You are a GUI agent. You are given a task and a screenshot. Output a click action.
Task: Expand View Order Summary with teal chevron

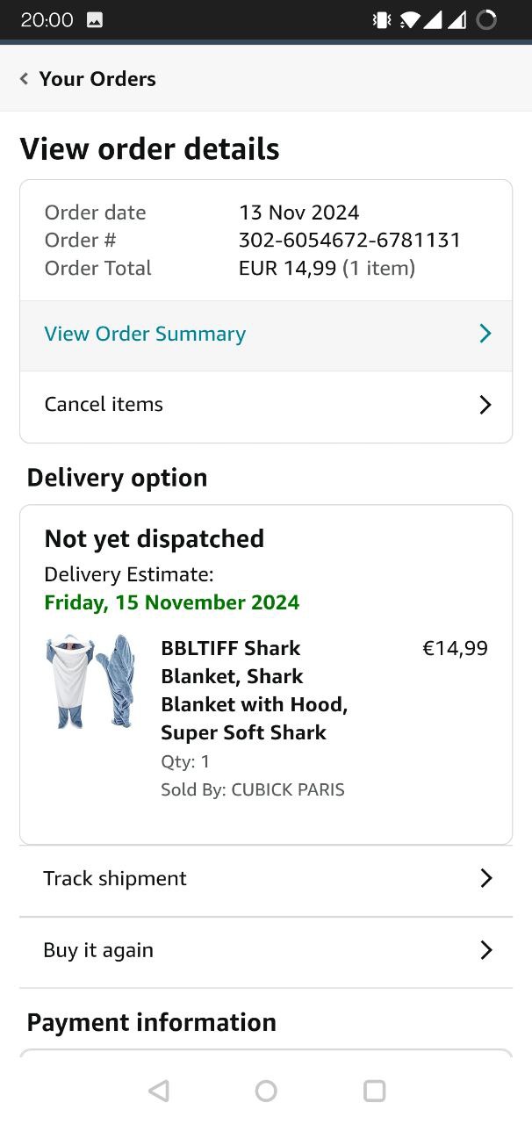(485, 334)
